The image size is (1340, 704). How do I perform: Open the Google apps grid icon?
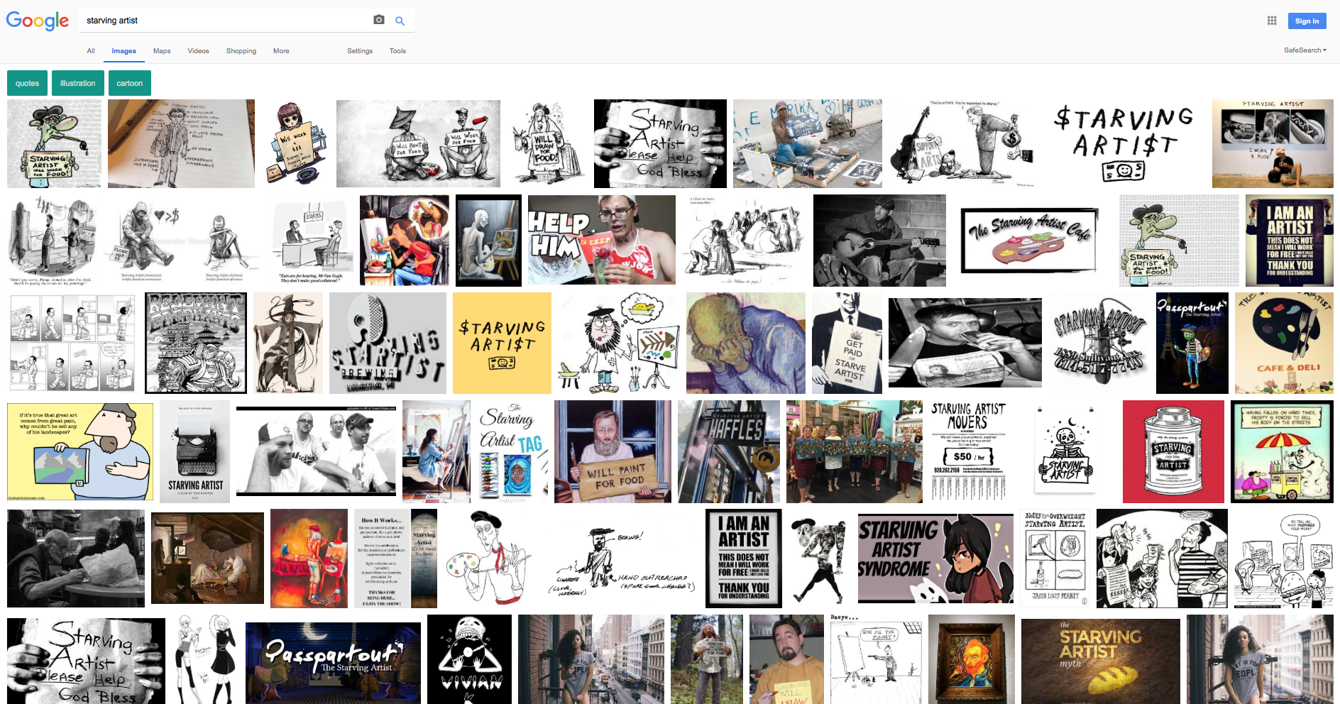tap(1272, 21)
